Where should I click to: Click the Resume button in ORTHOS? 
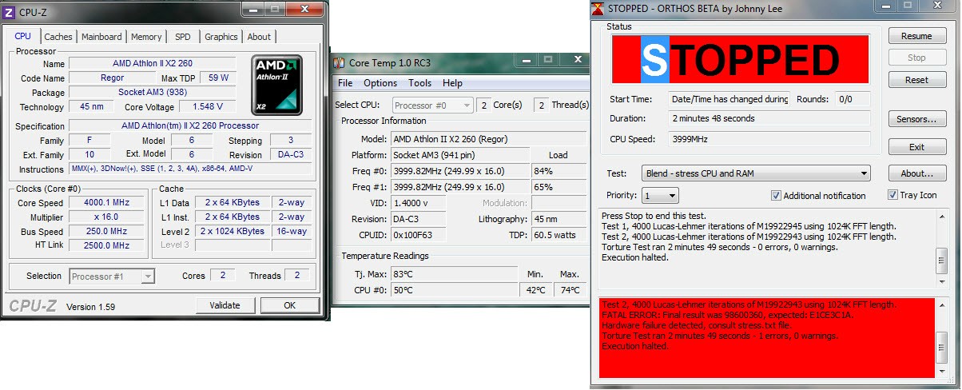click(x=916, y=36)
